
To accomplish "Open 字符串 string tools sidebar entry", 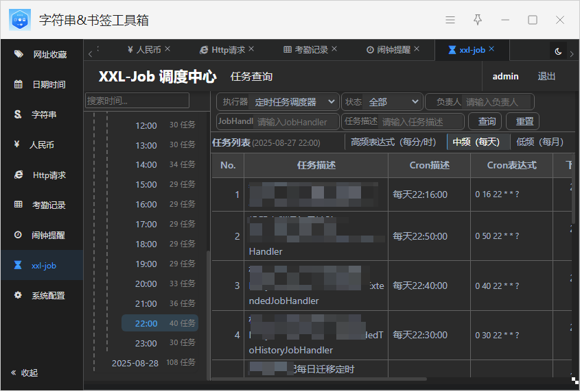I will (x=41, y=115).
